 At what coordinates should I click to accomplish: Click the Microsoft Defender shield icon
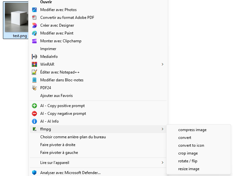[34, 172]
